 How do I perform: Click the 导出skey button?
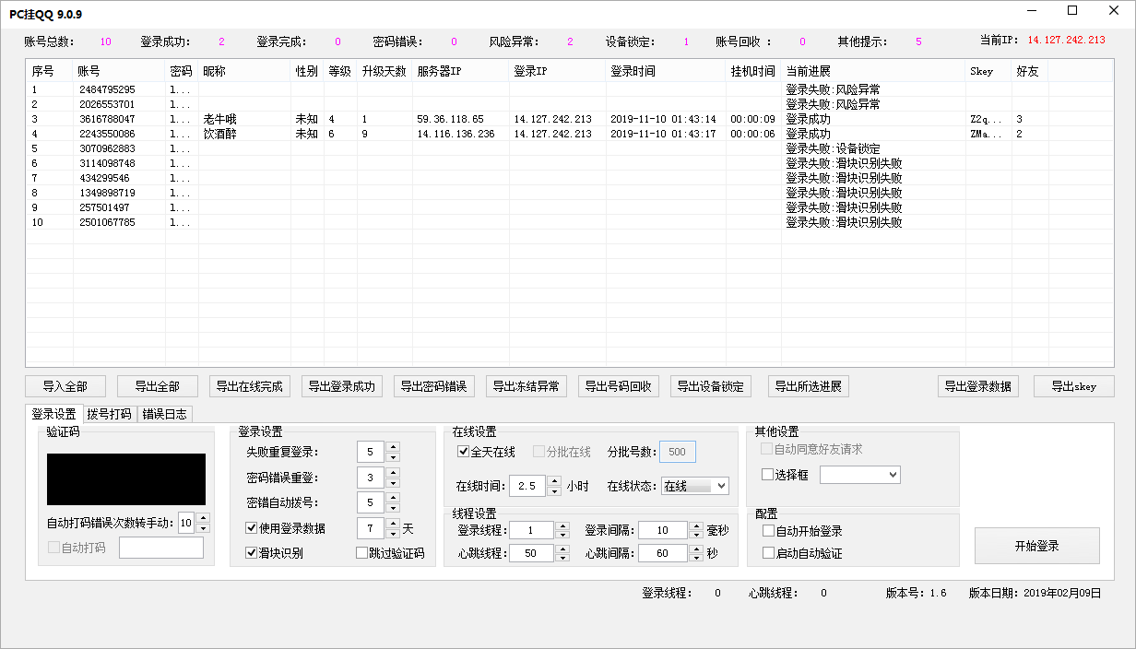[1074, 386]
